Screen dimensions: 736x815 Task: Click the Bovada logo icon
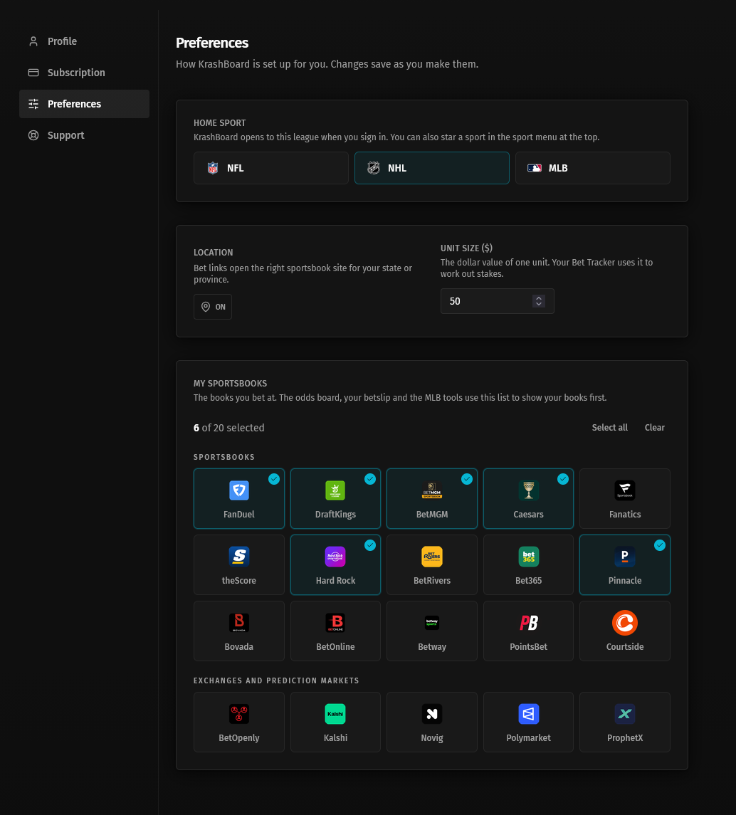239,623
